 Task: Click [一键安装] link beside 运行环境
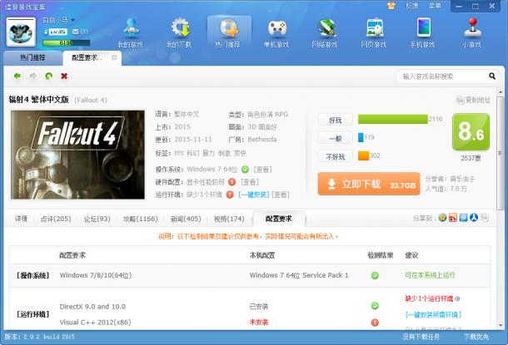click(254, 195)
